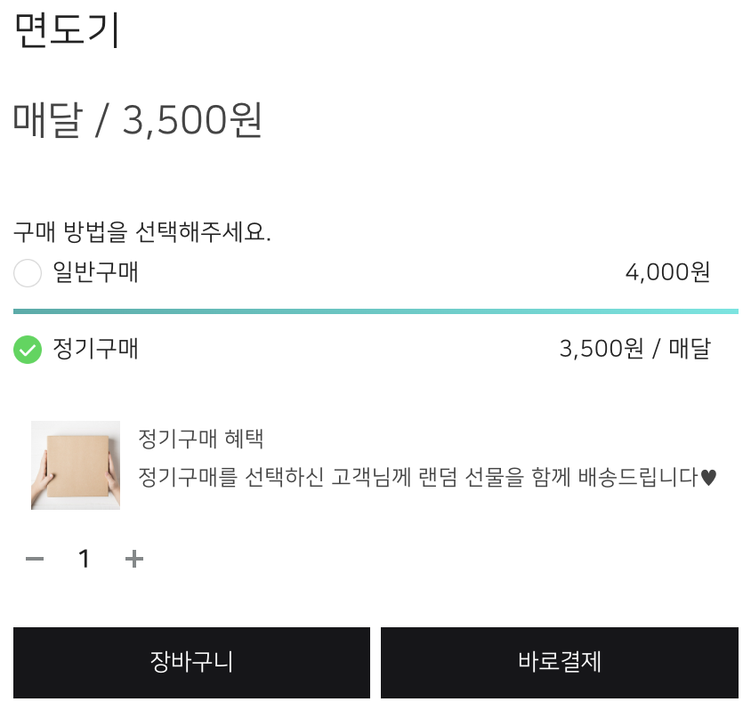Click the 구매 방법을 선택해주세요 prompt
751x710 pixels.
click(x=142, y=233)
